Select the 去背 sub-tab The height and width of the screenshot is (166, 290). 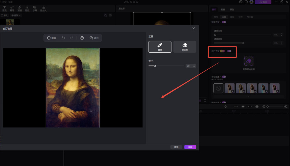coord(224,17)
